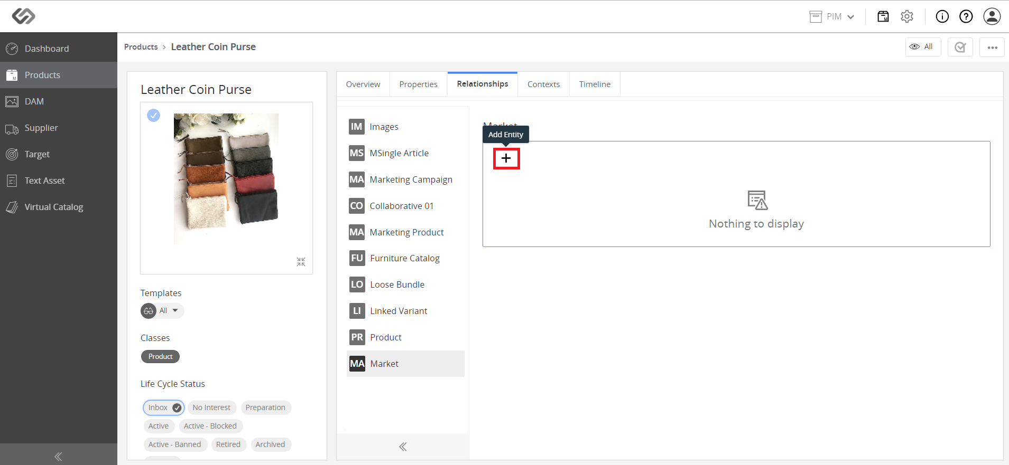Click the Leather Coin Purse product thumbnail

click(x=226, y=178)
